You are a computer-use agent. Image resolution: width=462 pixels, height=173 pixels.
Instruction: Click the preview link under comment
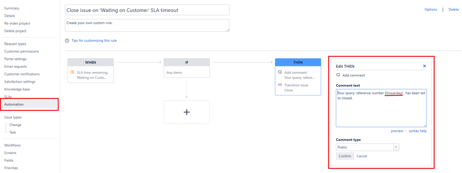[x=397, y=131]
